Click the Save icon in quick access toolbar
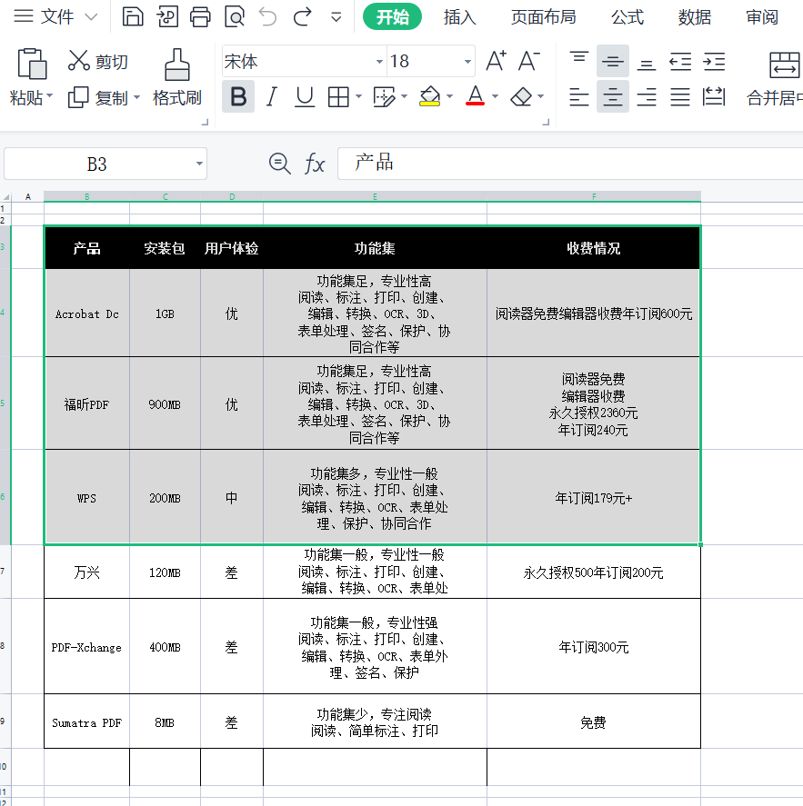The image size is (803, 806). (133, 16)
